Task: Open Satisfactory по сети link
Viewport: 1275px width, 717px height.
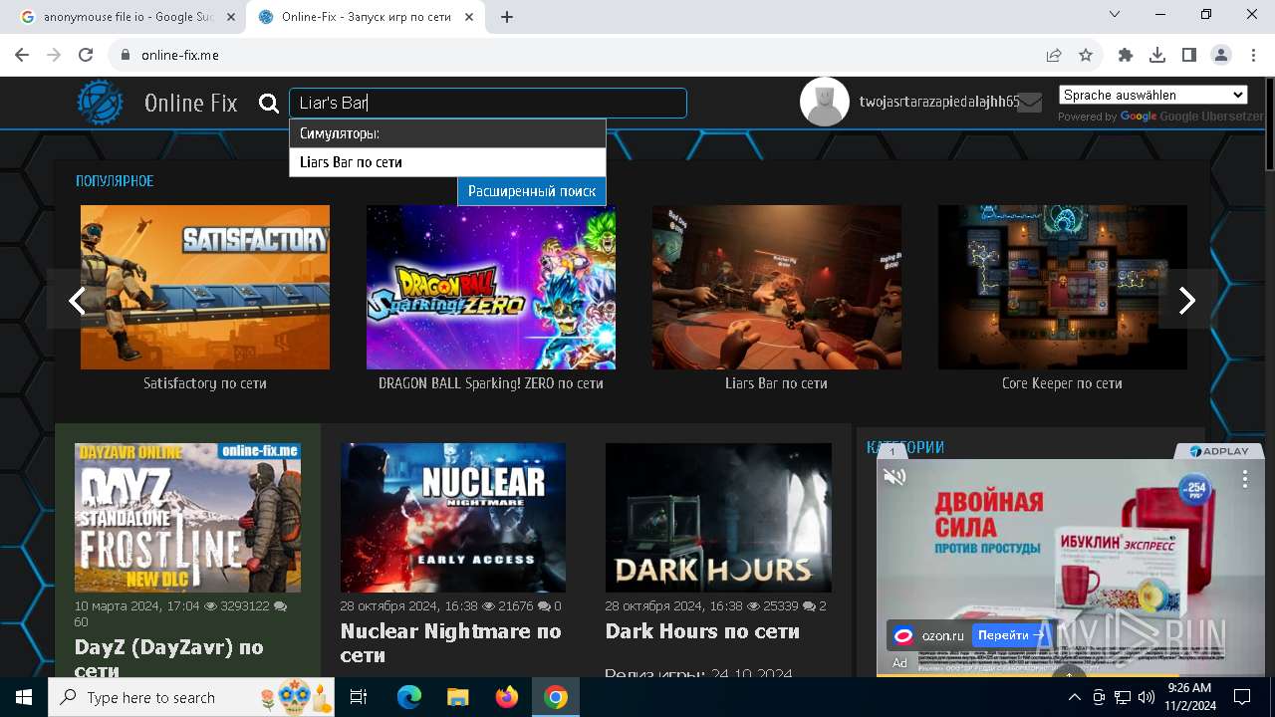Action: pos(205,383)
